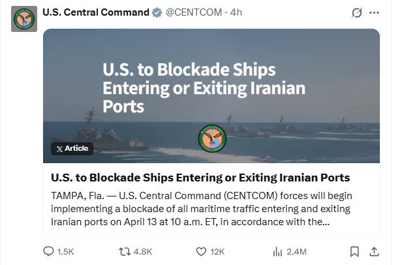Click the 4.8K reposts count
Image resolution: width=404 pixels, height=265 pixels.
142,252
